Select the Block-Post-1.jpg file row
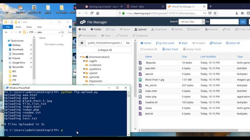 (x=194, y=80)
